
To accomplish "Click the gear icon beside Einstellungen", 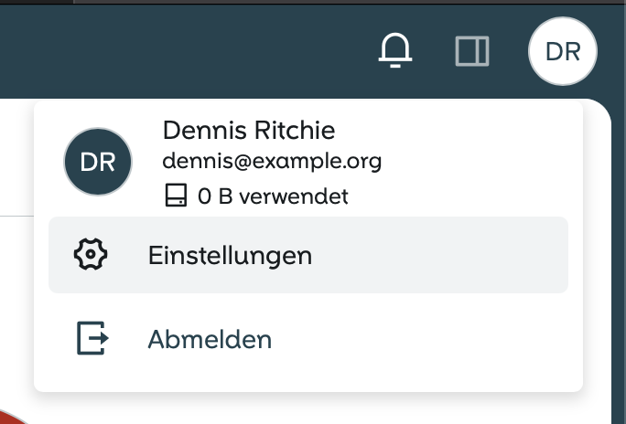I will click(91, 255).
